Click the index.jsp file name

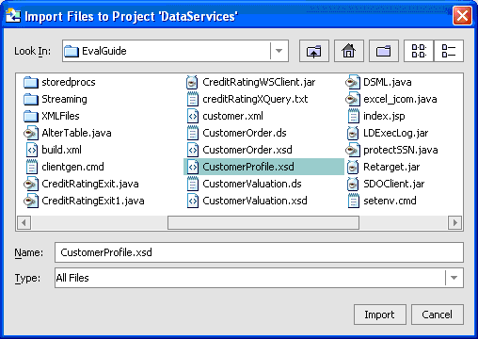(x=384, y=116)
